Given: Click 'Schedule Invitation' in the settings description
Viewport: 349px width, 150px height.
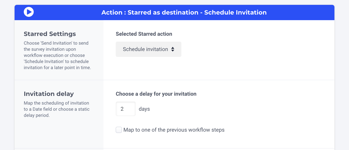Looking at the screenshot, I should coord(44,61).
